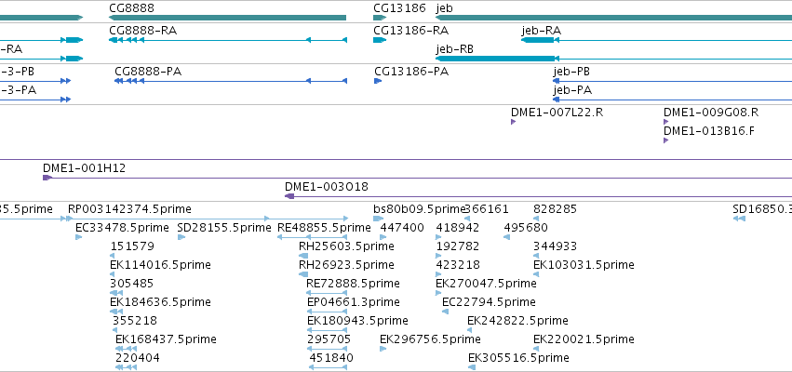The width and height of the screenshot is (792, 372).
Task: Click EST EK270047.5prime label
Action: click(486, 284)
